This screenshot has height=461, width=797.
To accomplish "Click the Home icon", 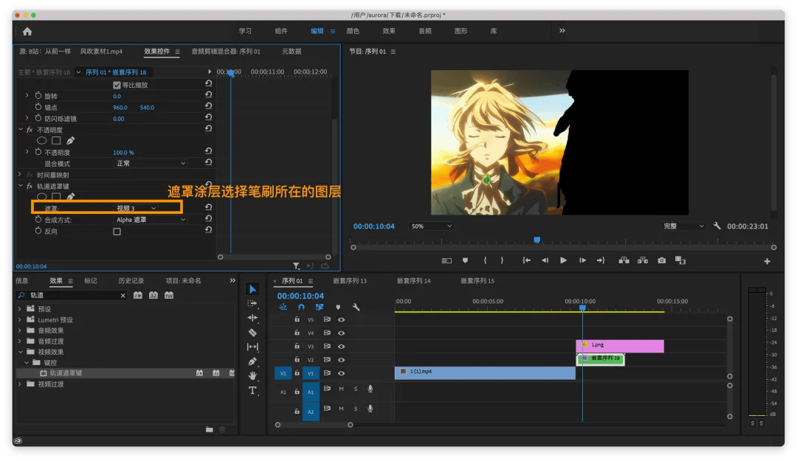I will pyautogui.click(x=27, y=31).
